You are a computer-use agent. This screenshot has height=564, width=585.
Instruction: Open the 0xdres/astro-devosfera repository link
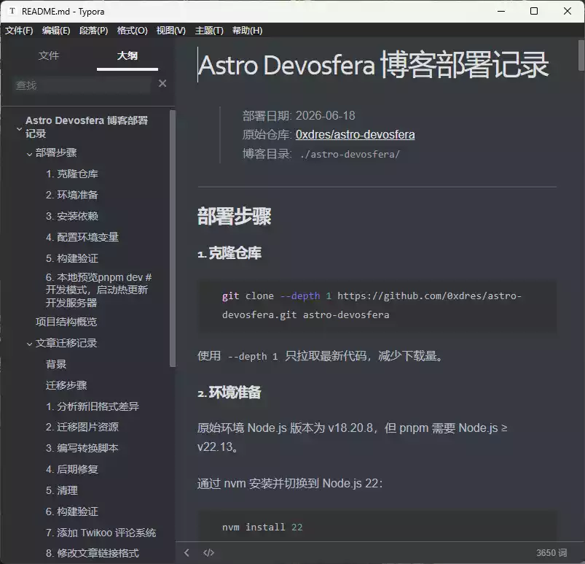tap(355, 134)
